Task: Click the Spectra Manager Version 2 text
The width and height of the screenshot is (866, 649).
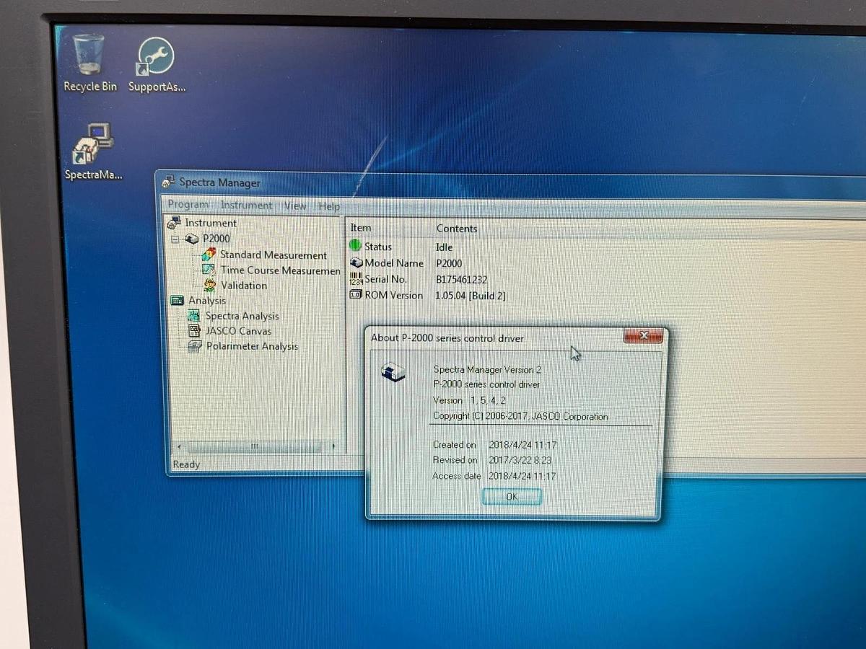Action: 487,369
